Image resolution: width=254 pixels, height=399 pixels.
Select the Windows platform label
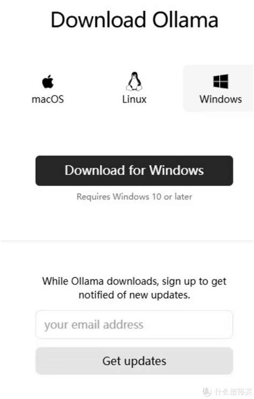[221, 99]
